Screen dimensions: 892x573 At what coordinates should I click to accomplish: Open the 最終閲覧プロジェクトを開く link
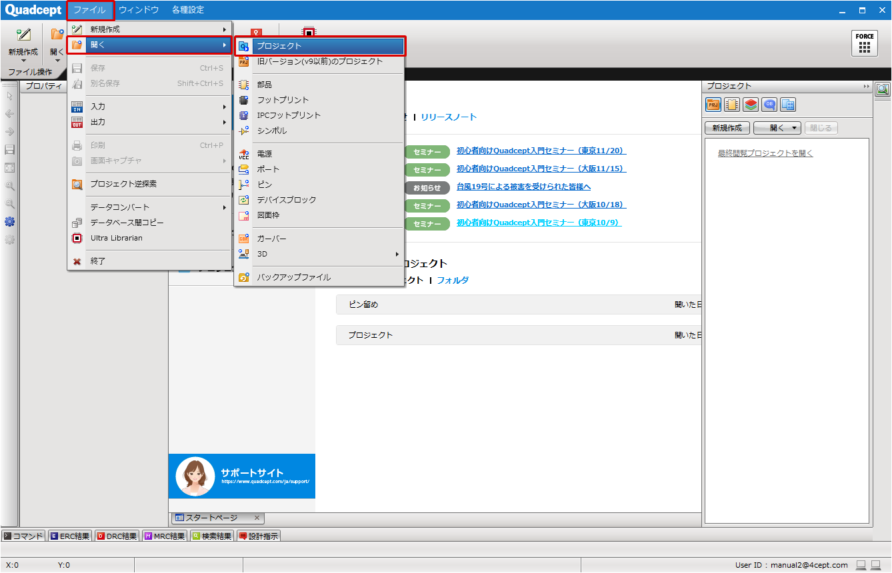click(765, 153)
